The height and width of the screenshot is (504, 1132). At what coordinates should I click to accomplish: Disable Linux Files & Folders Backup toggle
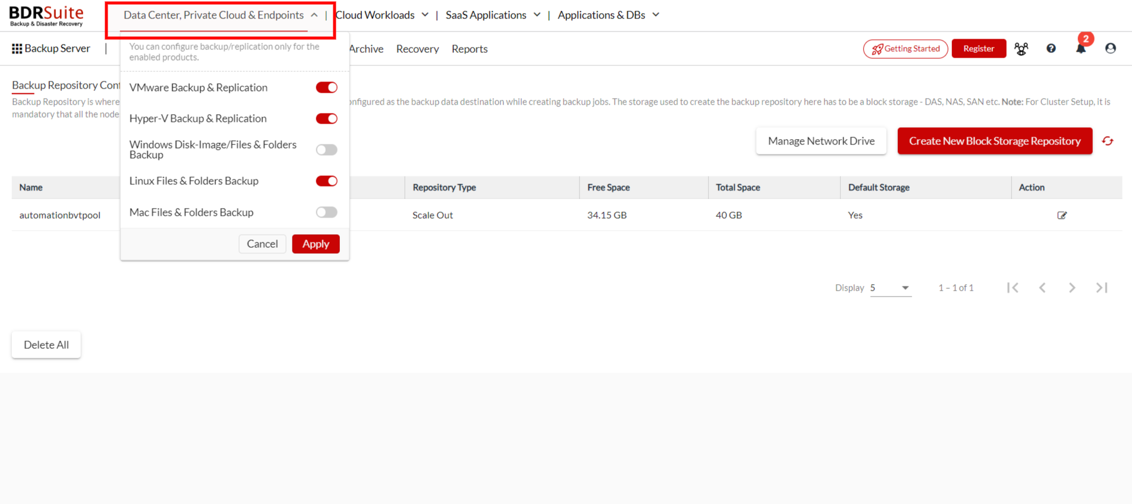tap(326, 181)
